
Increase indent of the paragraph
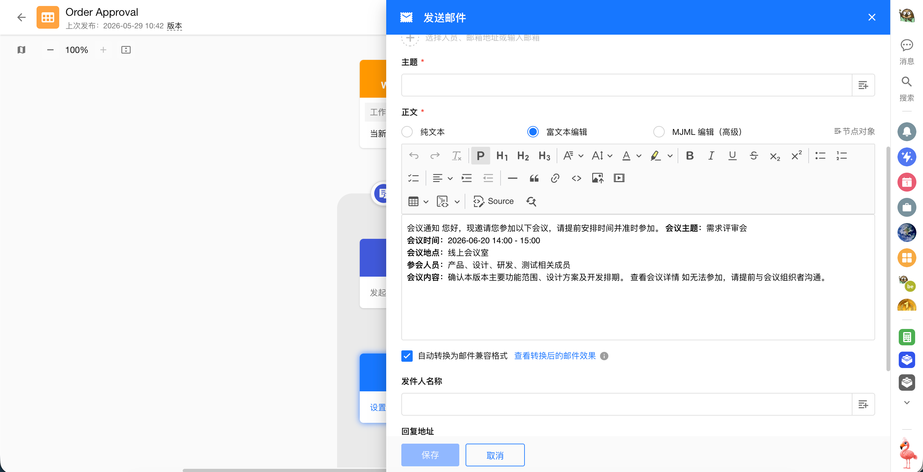467,178
